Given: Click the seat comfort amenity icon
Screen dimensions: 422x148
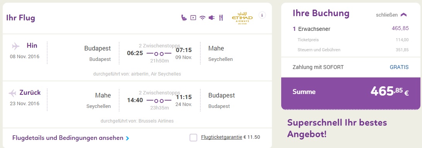Looking at the screenshot, I should pyautogui.click(x=184, y=18).
